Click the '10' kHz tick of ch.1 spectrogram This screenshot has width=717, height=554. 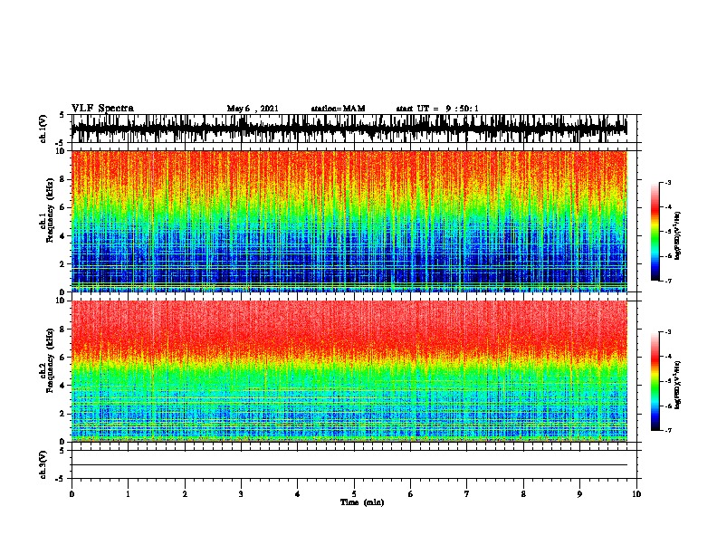tap(61, 151)
